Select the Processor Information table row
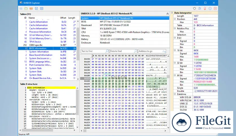Viewport: 236px width, 136px height. pyautogui.click(x=47, y=32)
